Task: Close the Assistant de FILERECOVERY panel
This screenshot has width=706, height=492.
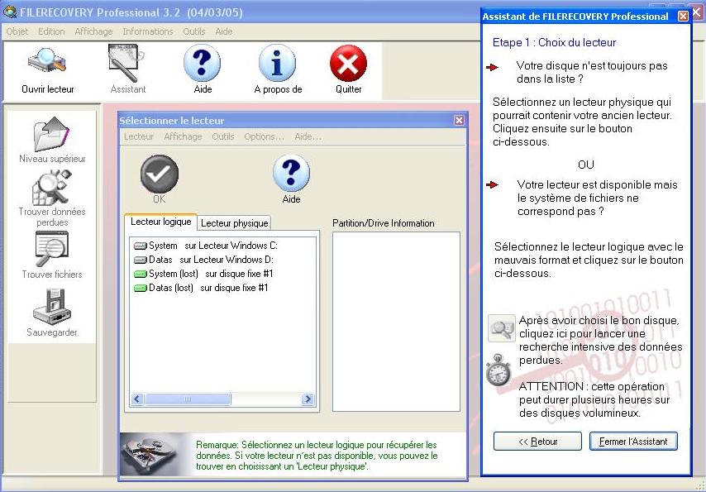Action: (683, 17)
